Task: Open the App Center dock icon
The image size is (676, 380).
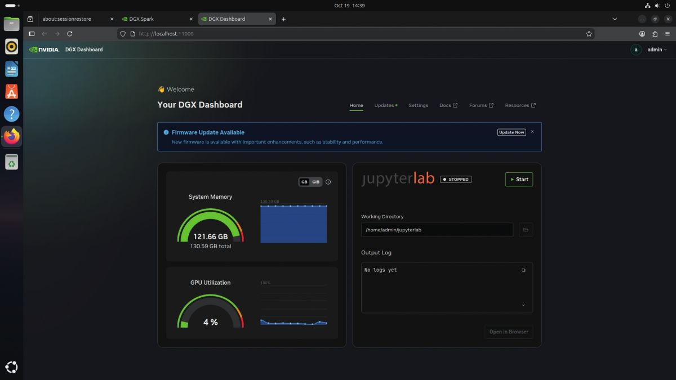Action: click(x=12, y=91)
